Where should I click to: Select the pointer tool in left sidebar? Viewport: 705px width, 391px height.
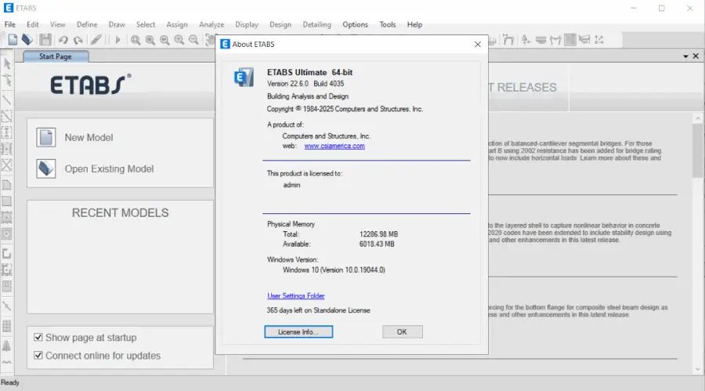click(x=7, y=63)
